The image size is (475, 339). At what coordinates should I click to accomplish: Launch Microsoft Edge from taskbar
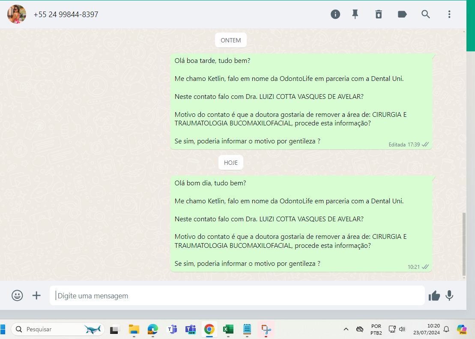152,329
